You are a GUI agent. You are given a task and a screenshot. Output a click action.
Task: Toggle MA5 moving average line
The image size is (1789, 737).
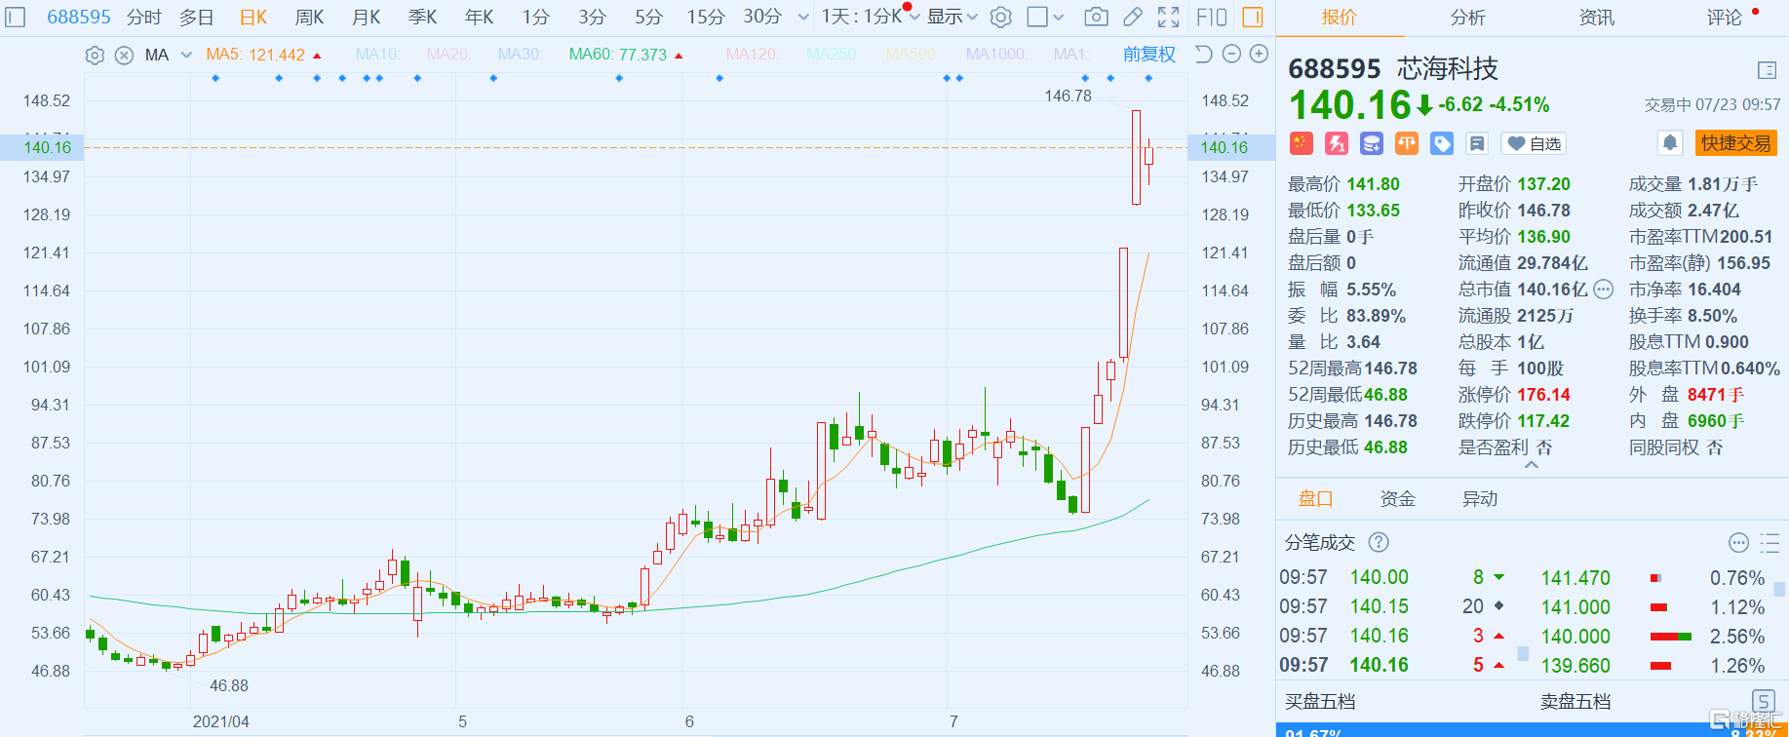[x=255, y=55]
